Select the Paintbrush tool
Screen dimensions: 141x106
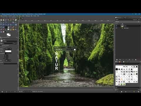(x=16, y=27)
